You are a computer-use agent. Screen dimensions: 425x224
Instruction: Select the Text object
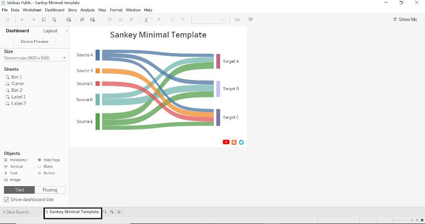pyautogui.click(x=11, y=173)
